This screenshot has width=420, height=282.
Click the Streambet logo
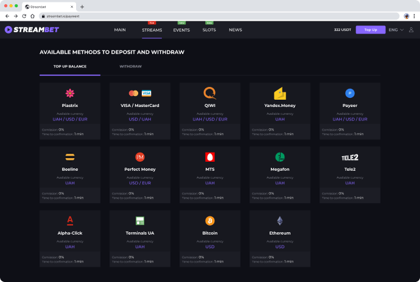[x=32, y=30]
